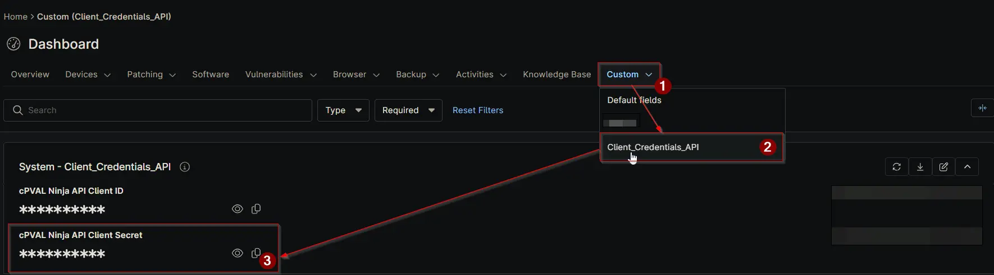Click the refresh icon in the section header
Screen dimensions: 994x275
[x=897, y=167]
